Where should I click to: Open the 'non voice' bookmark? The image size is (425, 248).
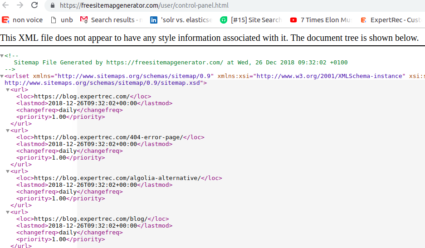pos(22,20)
